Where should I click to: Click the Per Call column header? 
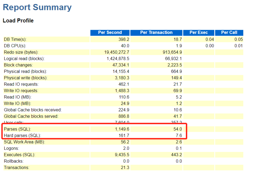click(x=229, y=33)
